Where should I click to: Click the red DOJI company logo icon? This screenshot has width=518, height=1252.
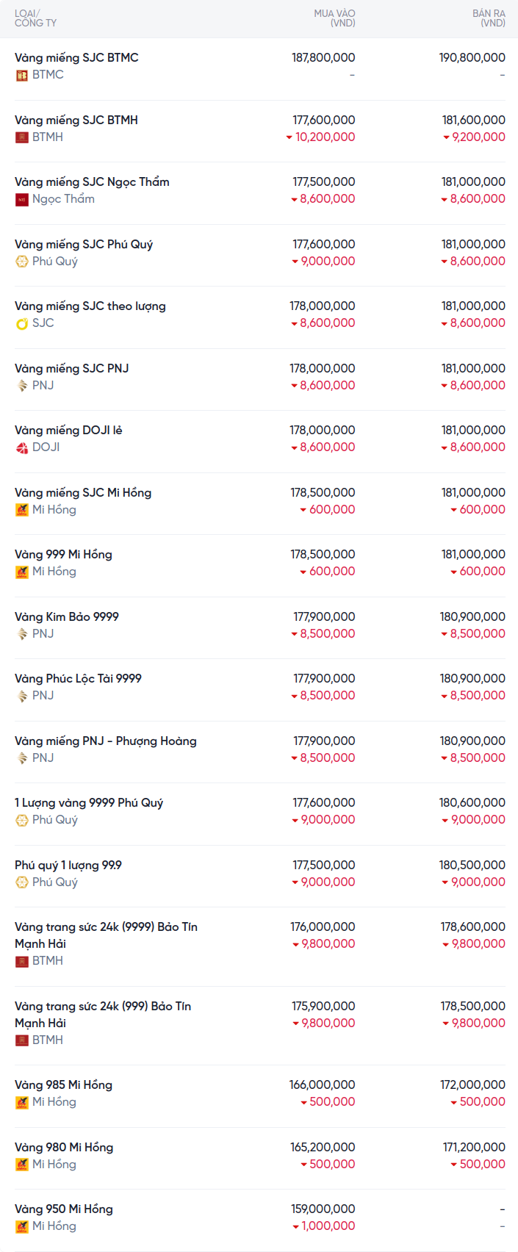coord(22,447)
